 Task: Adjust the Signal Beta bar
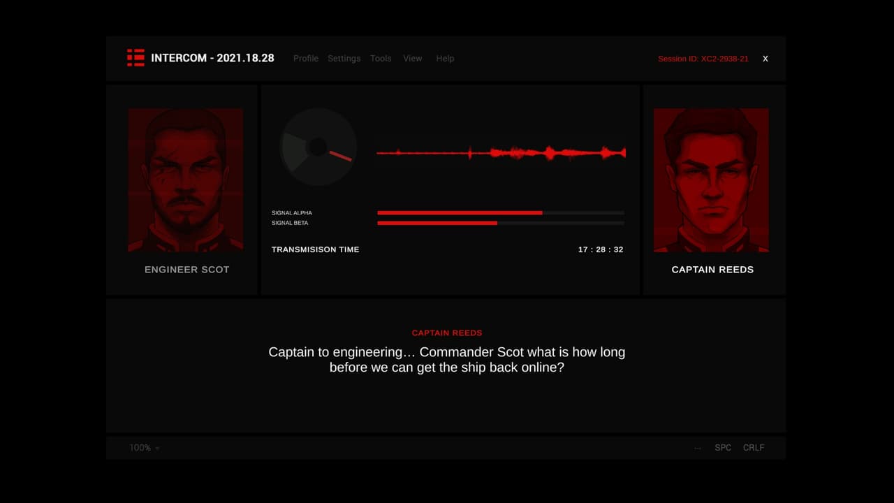pos(501,223)
